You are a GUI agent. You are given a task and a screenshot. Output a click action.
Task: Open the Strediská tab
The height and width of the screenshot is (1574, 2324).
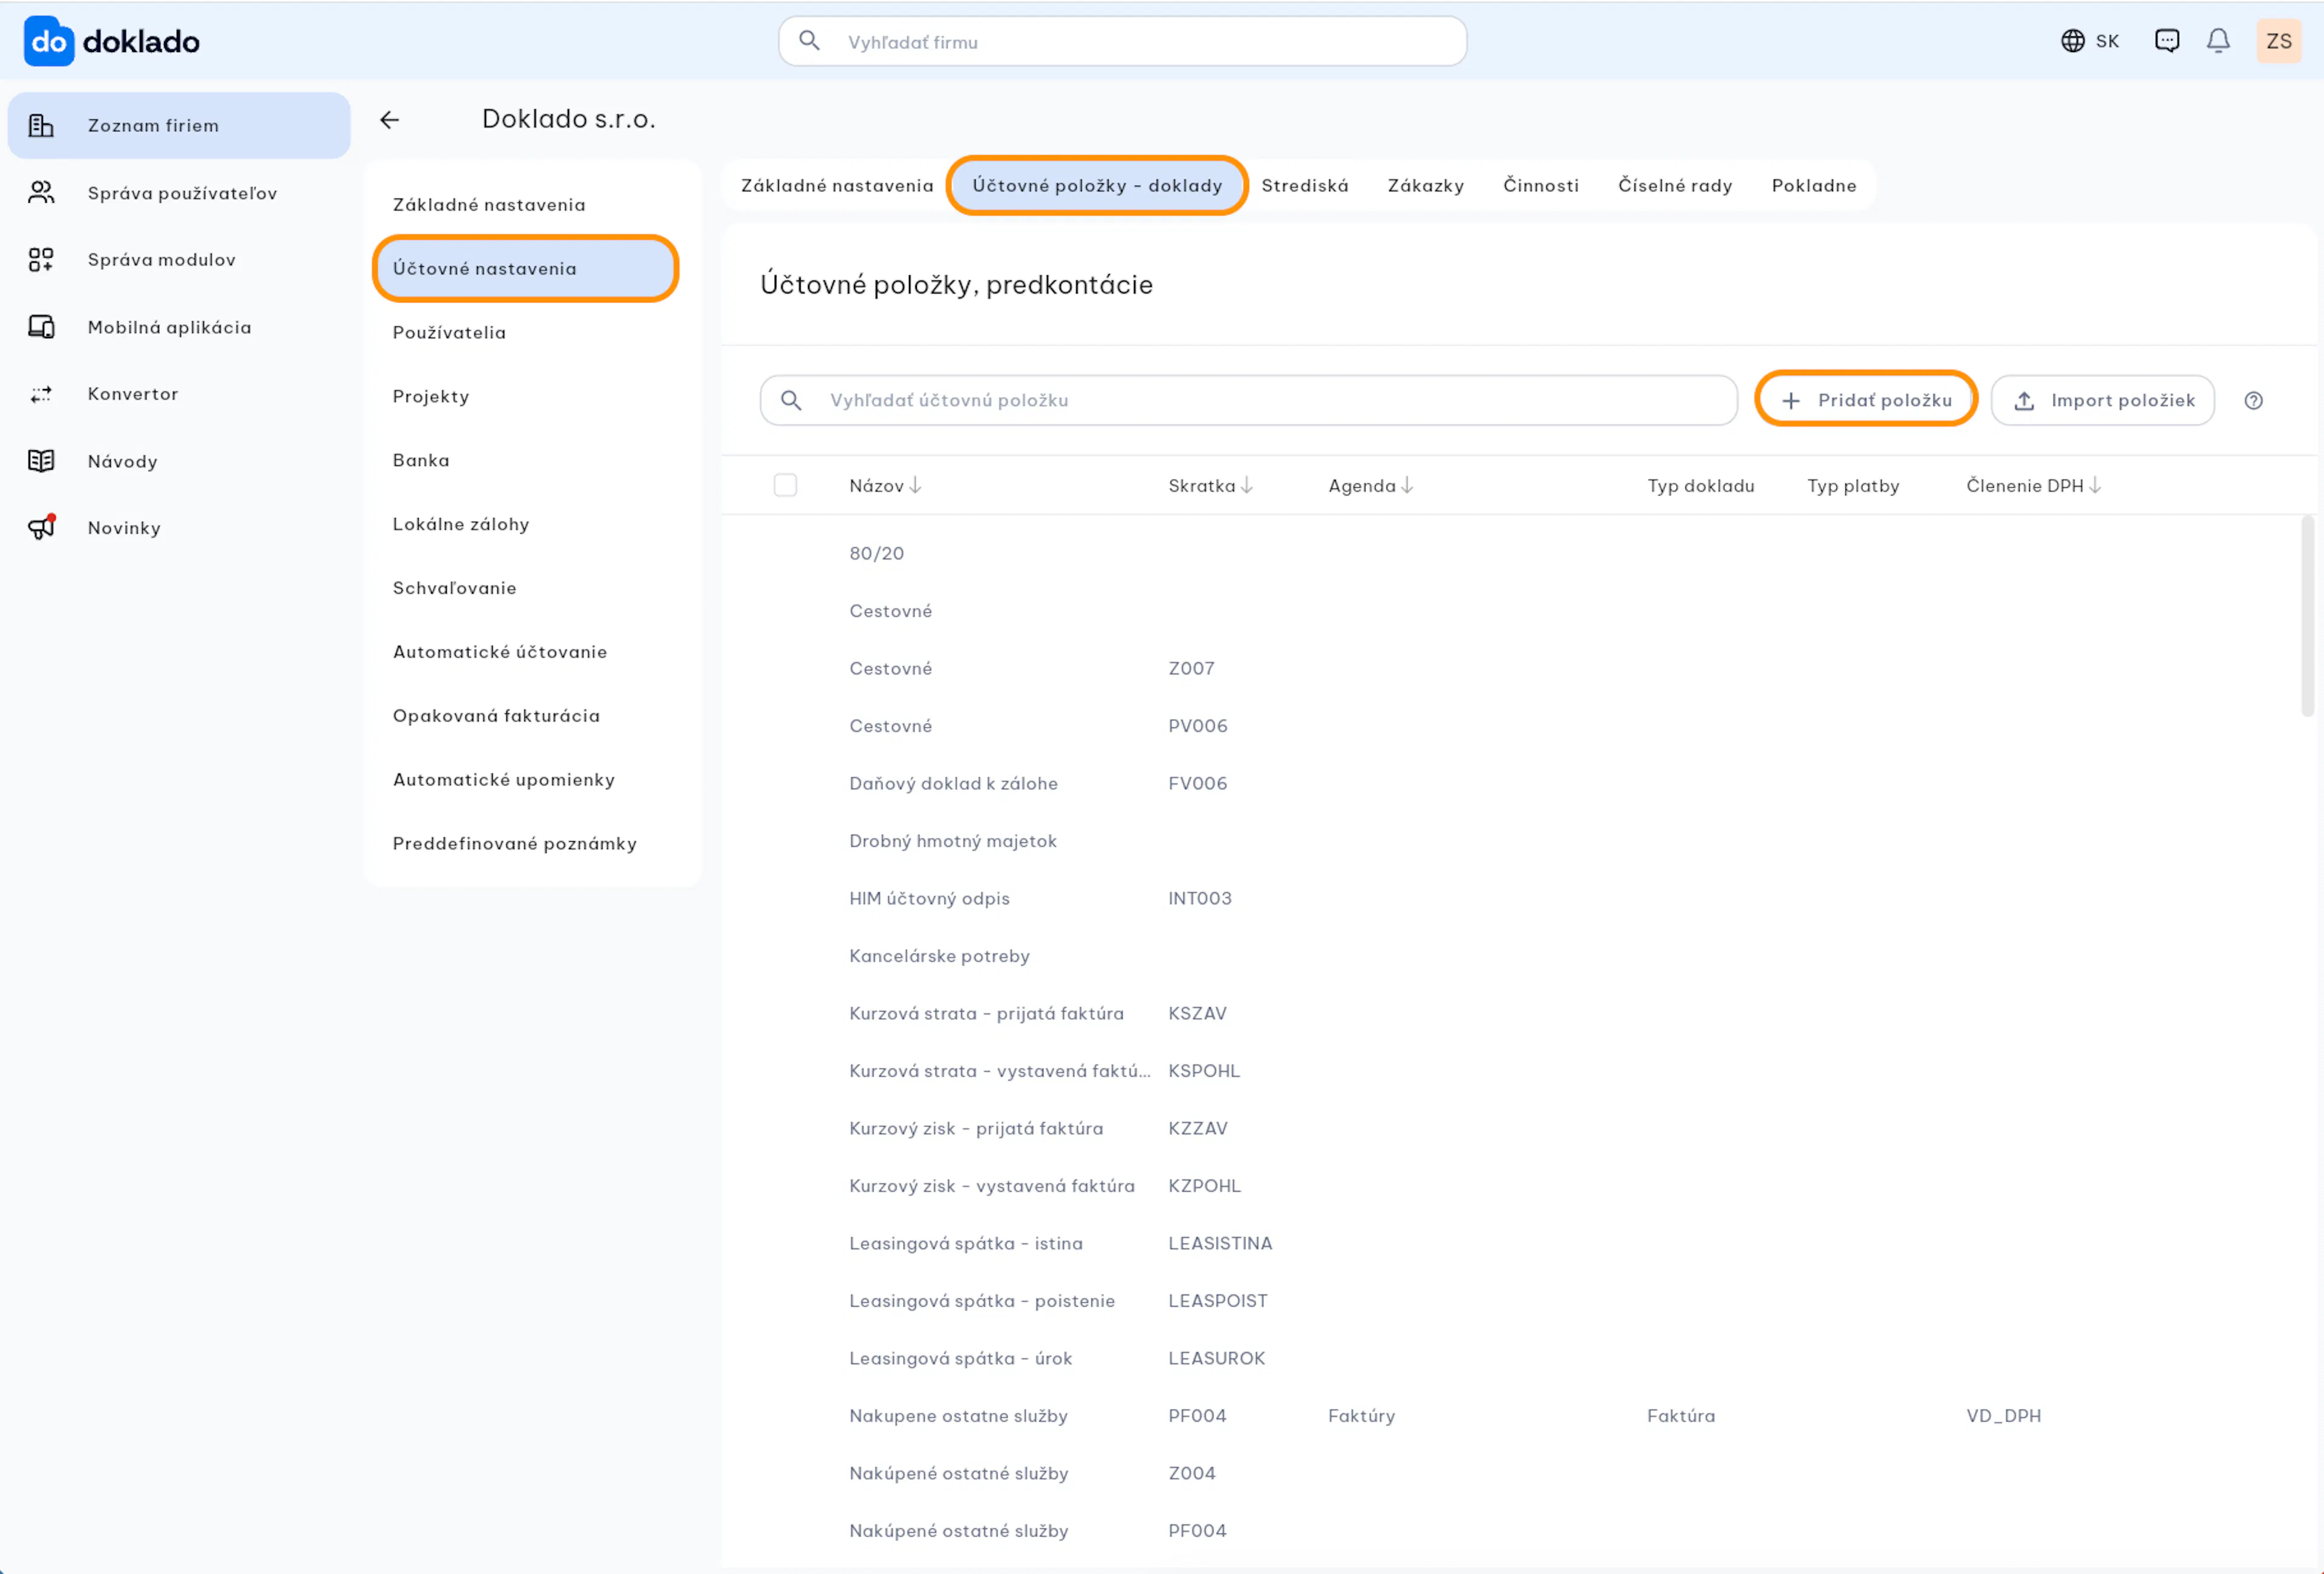point(1305,185)
